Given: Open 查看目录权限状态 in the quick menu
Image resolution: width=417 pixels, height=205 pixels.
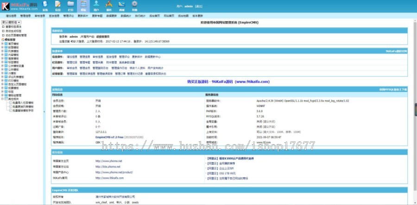Looking at the screenshot, I should point(156,74).
